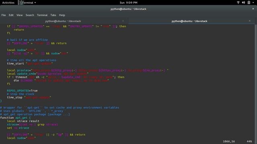This screenshot has height=144, width=257.
Task: Open the Help menu
Action: [x=62, y=15]
